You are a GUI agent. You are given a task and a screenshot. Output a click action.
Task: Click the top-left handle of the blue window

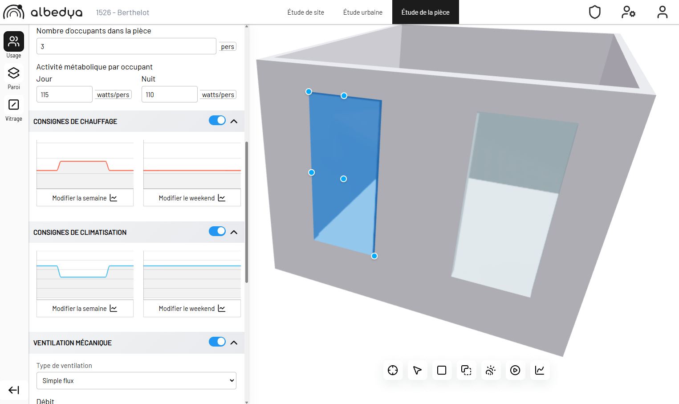click(x=309, y=91)
